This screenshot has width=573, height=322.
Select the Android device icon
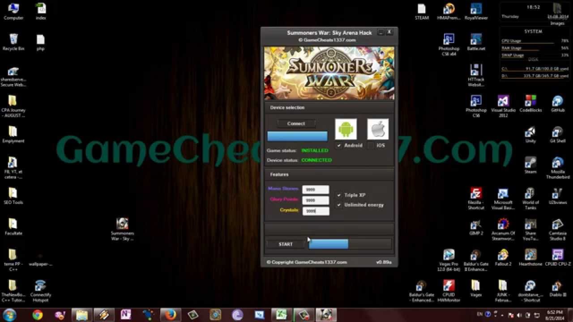[346, 129]
